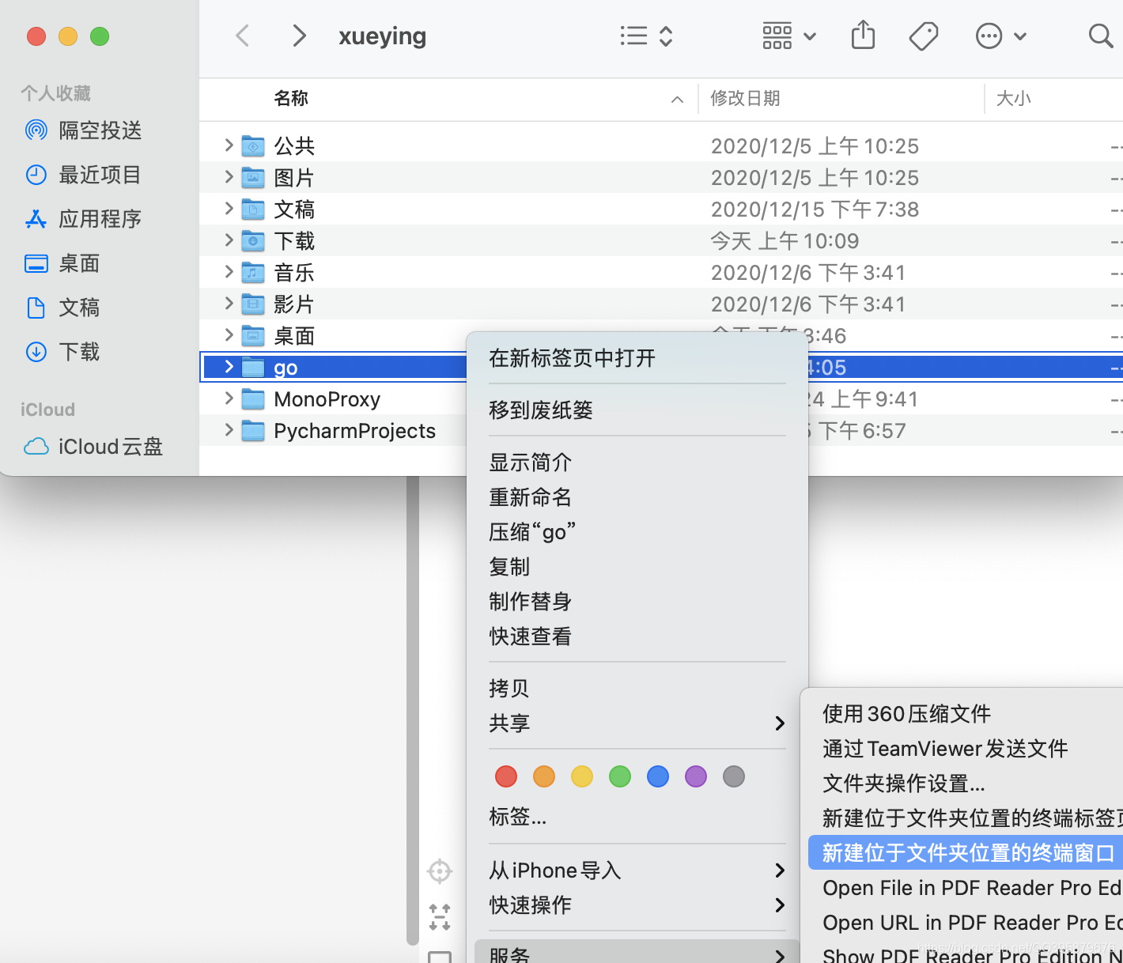
Task: Open iCloud云盘 in sidebar
Action: point(93,447)
